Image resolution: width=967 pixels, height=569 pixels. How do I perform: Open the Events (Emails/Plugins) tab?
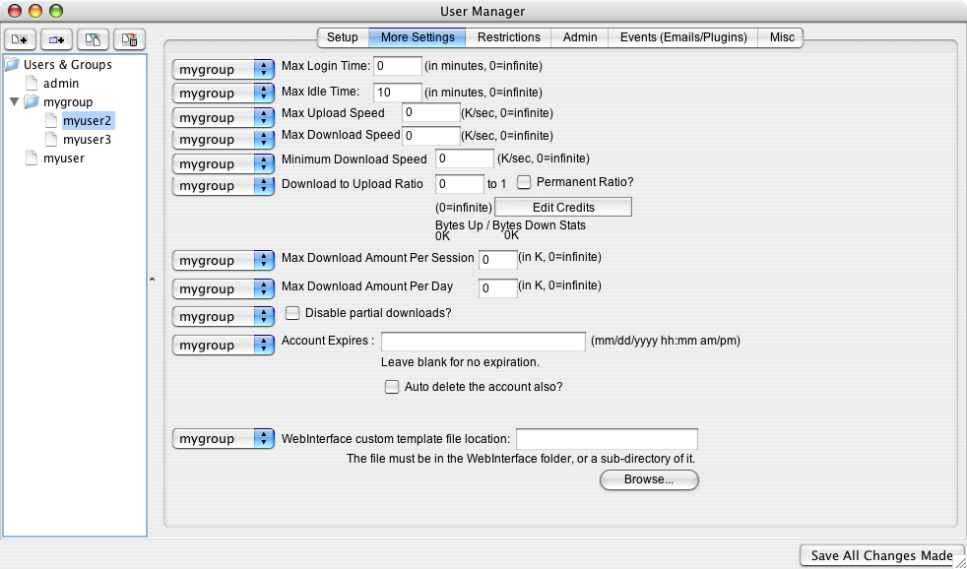tap(683, 37)
